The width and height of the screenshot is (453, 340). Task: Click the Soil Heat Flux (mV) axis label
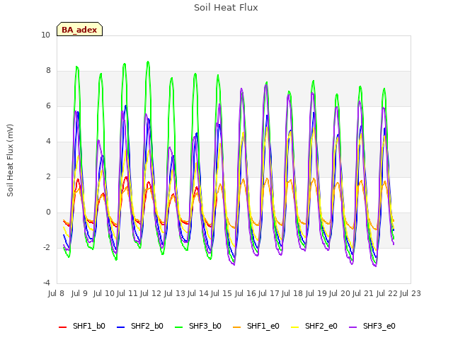[10, 161]
